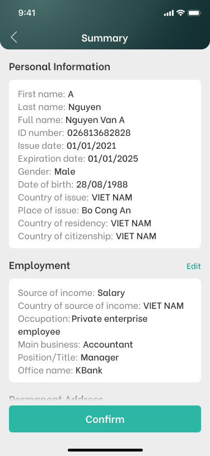Tap the Wi-Fi status icon

click(181, 13)
